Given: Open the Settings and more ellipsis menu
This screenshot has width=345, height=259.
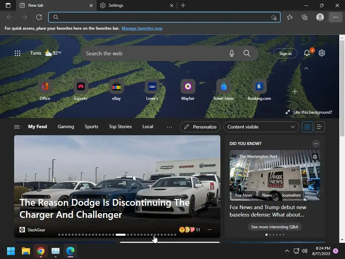Looking at the screenshot, I should click(335, 17).
